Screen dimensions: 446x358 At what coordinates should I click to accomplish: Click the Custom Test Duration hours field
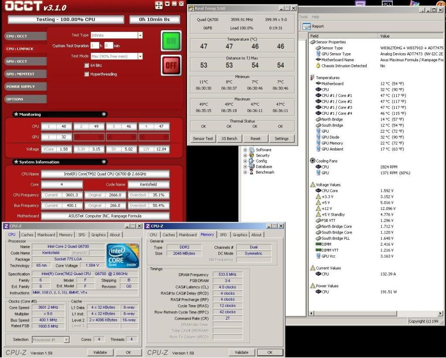94,45
